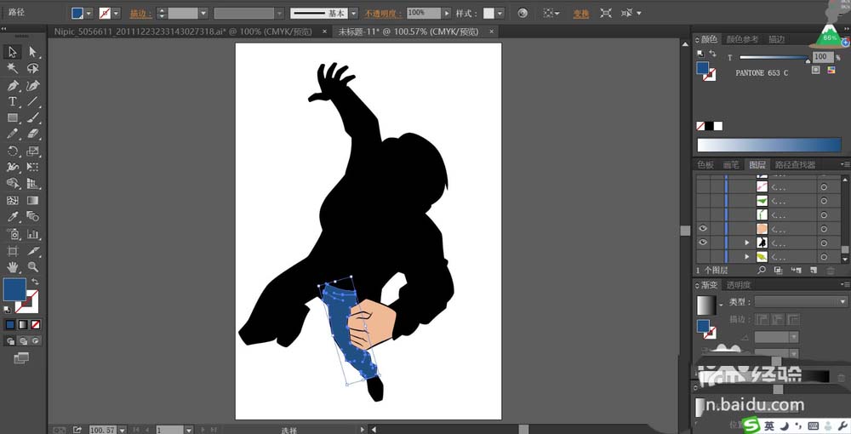This screenshot has width=851, height=434.
Task: Open the 画笔 brushes tab
Action: tap(731, 164)
